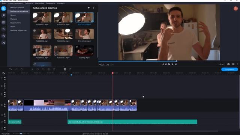This screenshot has width=240, height=135.
Task: Select Импорт файлов in the sidebar
Action: tap(17, 7)
